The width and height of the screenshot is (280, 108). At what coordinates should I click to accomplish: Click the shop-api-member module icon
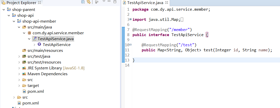click(x=19, y=21)
